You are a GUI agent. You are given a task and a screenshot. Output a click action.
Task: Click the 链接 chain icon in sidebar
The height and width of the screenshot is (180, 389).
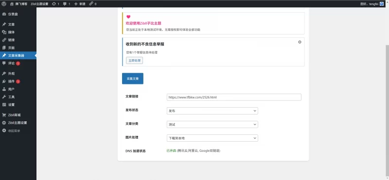pos(4,40)
